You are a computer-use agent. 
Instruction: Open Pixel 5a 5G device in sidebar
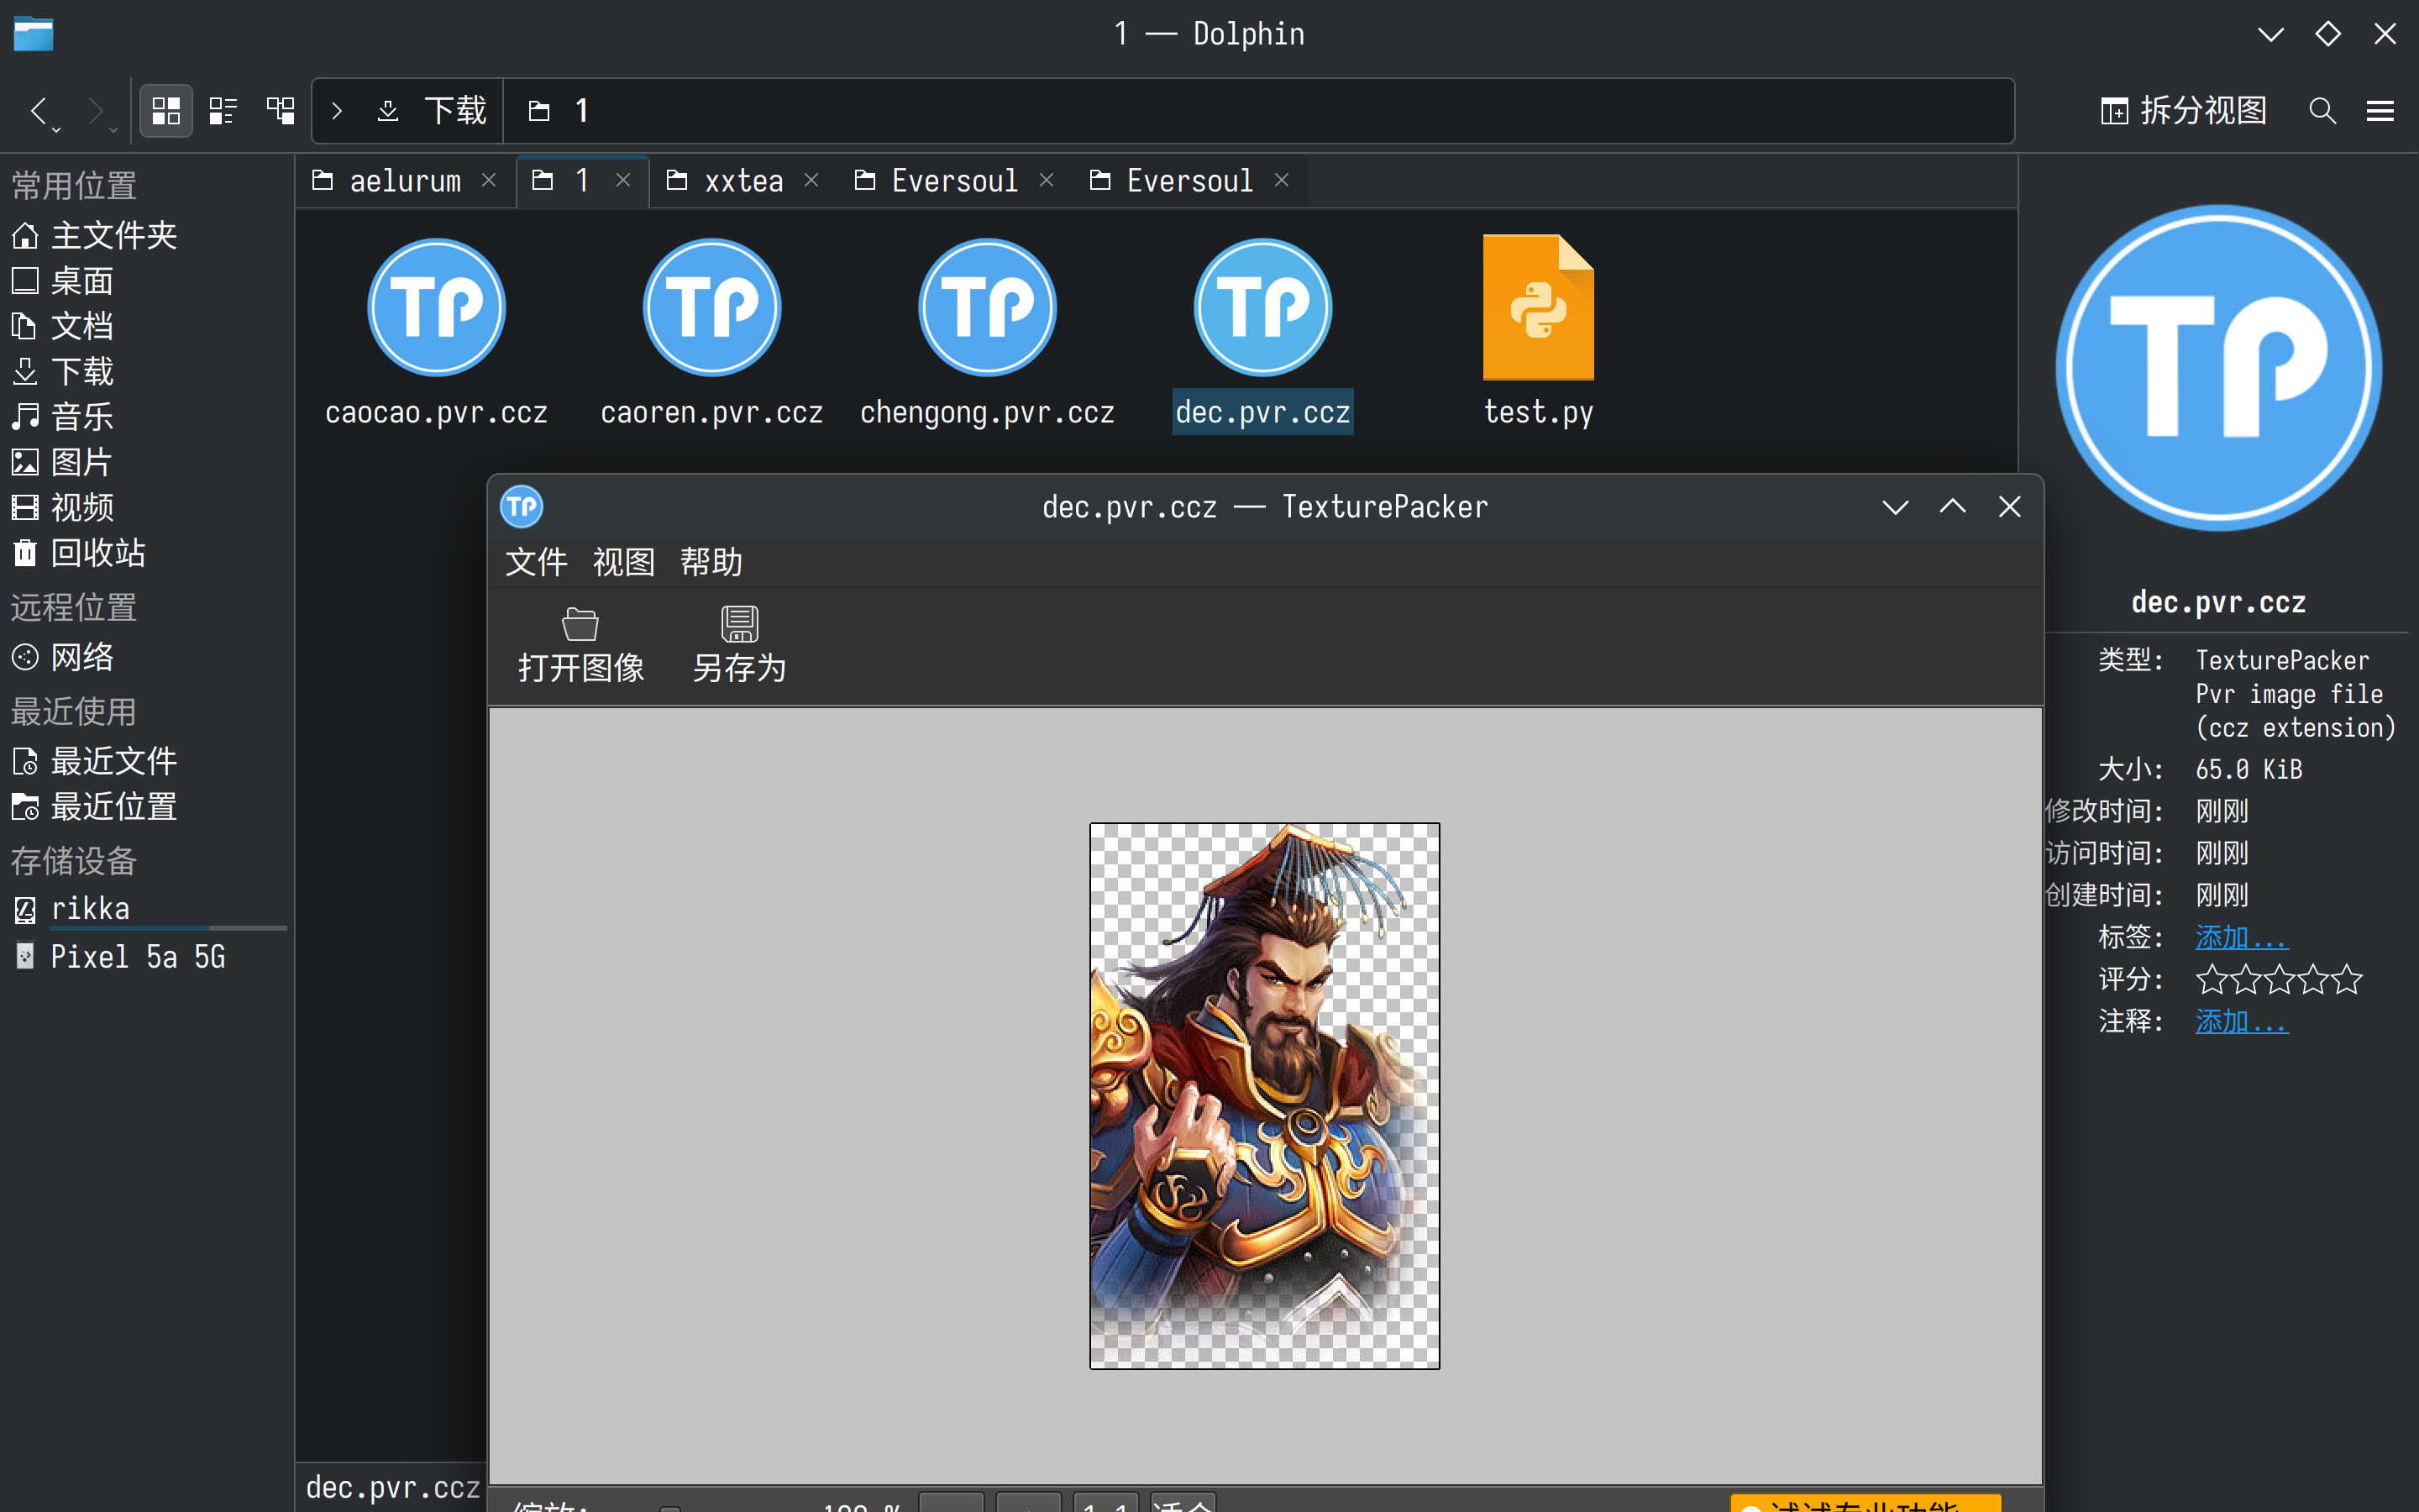146,957
